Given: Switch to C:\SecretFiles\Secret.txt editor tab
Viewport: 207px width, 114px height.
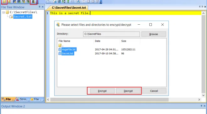Looking at the screenshot, I should (x=69, y=7).
